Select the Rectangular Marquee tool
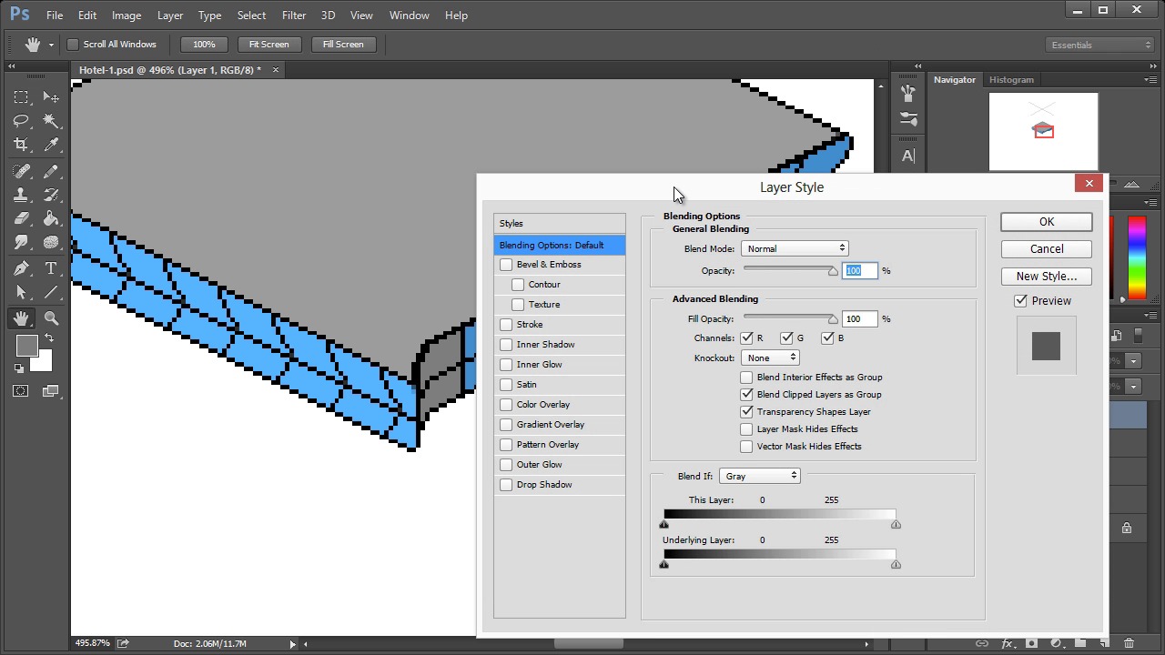The width and height of the screenshot is (1165, 655). (x=21, y=97)
